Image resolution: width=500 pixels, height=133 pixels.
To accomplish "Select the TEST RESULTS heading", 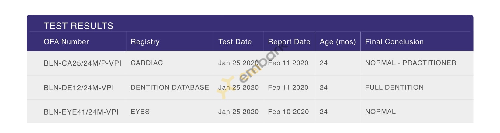I will pos(78,26).
